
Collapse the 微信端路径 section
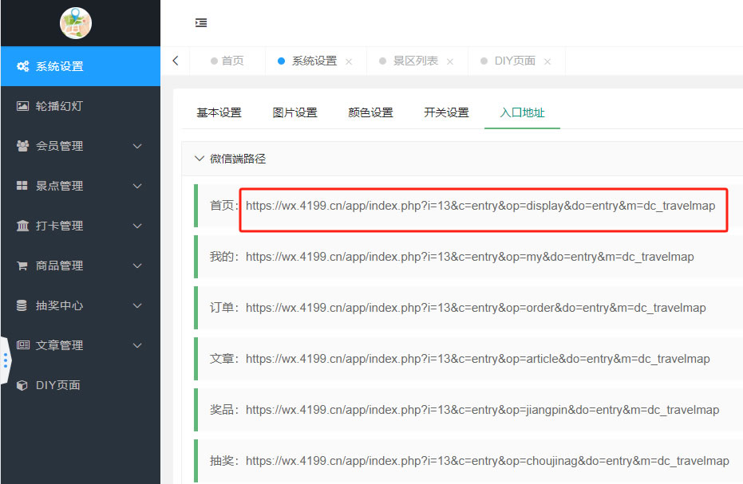pyautogui.click(x=200, y=159)
